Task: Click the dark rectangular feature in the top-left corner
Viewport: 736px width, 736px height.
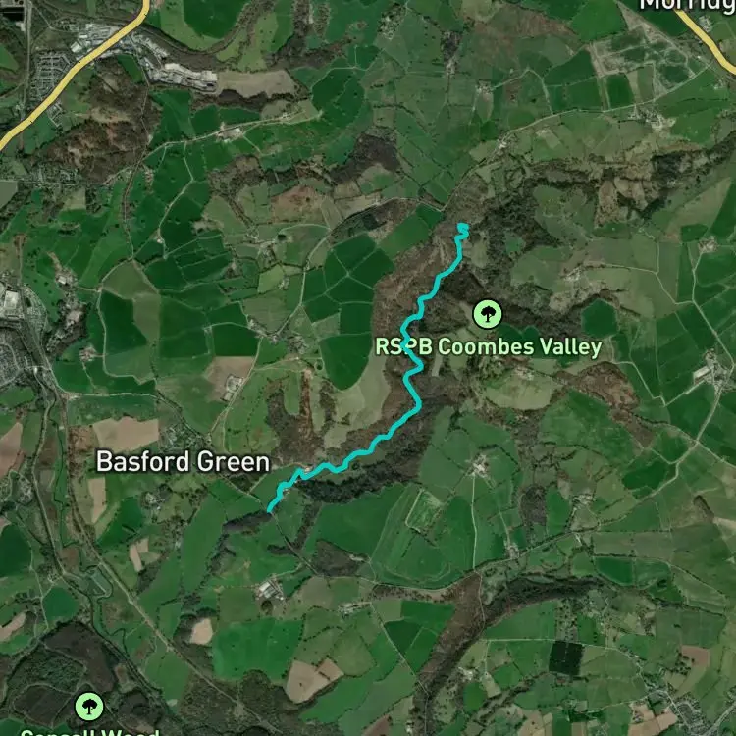Action: tap(11, 8)
